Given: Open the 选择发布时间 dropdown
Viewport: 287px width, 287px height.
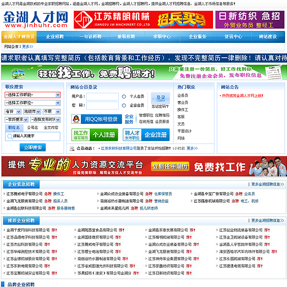Looking at the screenshot, I should (x=45, y=120).
